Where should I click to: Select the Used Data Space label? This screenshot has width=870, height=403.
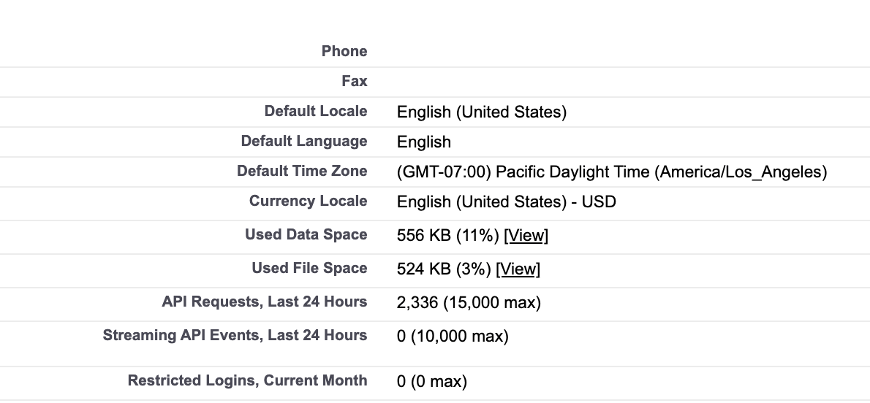pyautogui.click(x=306, y=234)
